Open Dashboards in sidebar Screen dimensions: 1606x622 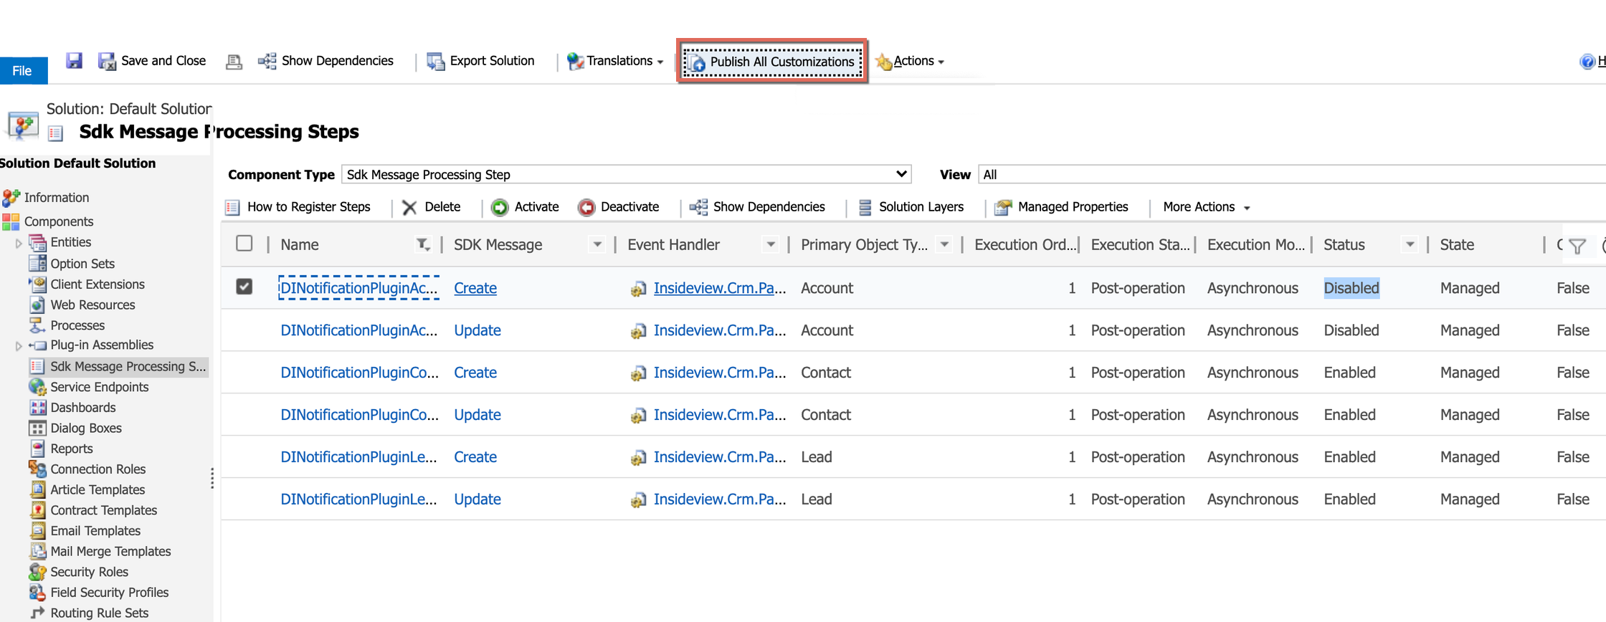tap(83, 408)
